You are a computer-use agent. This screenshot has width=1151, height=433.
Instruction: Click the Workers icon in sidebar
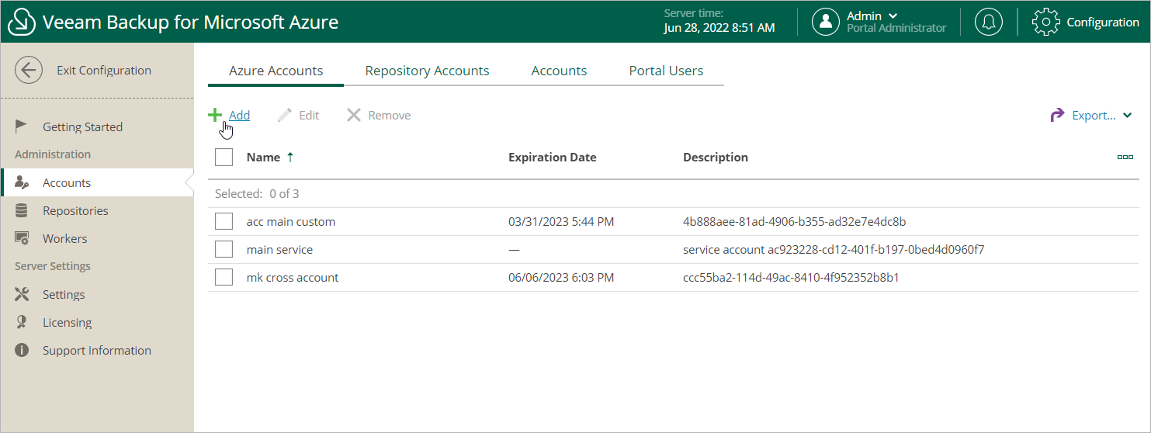[x=22, y=239]
